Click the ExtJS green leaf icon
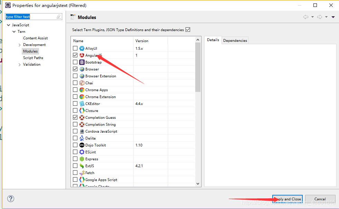 pos(82,166)
